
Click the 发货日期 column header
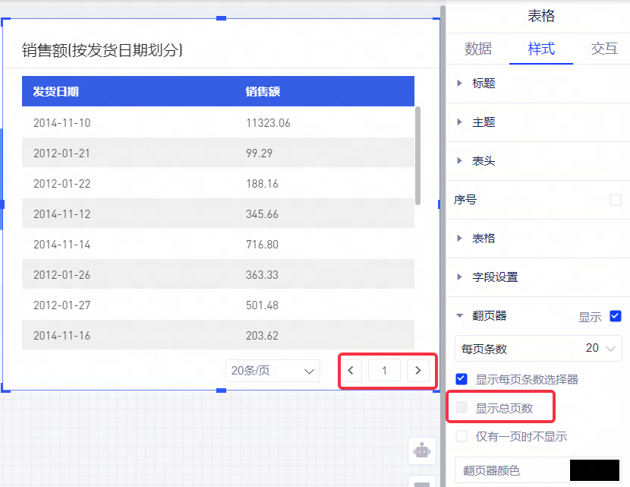(56, 92)
